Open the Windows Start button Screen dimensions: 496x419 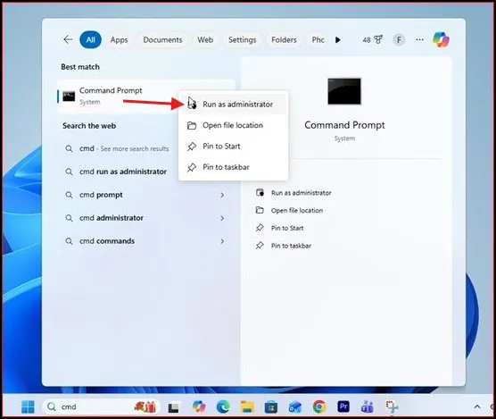[x=28, y=406]
